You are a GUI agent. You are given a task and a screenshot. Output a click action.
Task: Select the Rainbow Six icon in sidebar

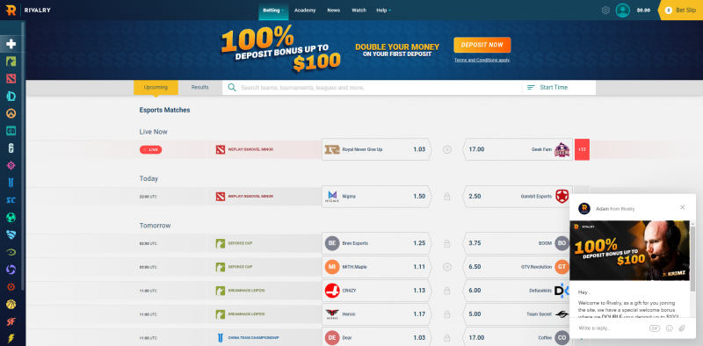[x=11, y=148]
